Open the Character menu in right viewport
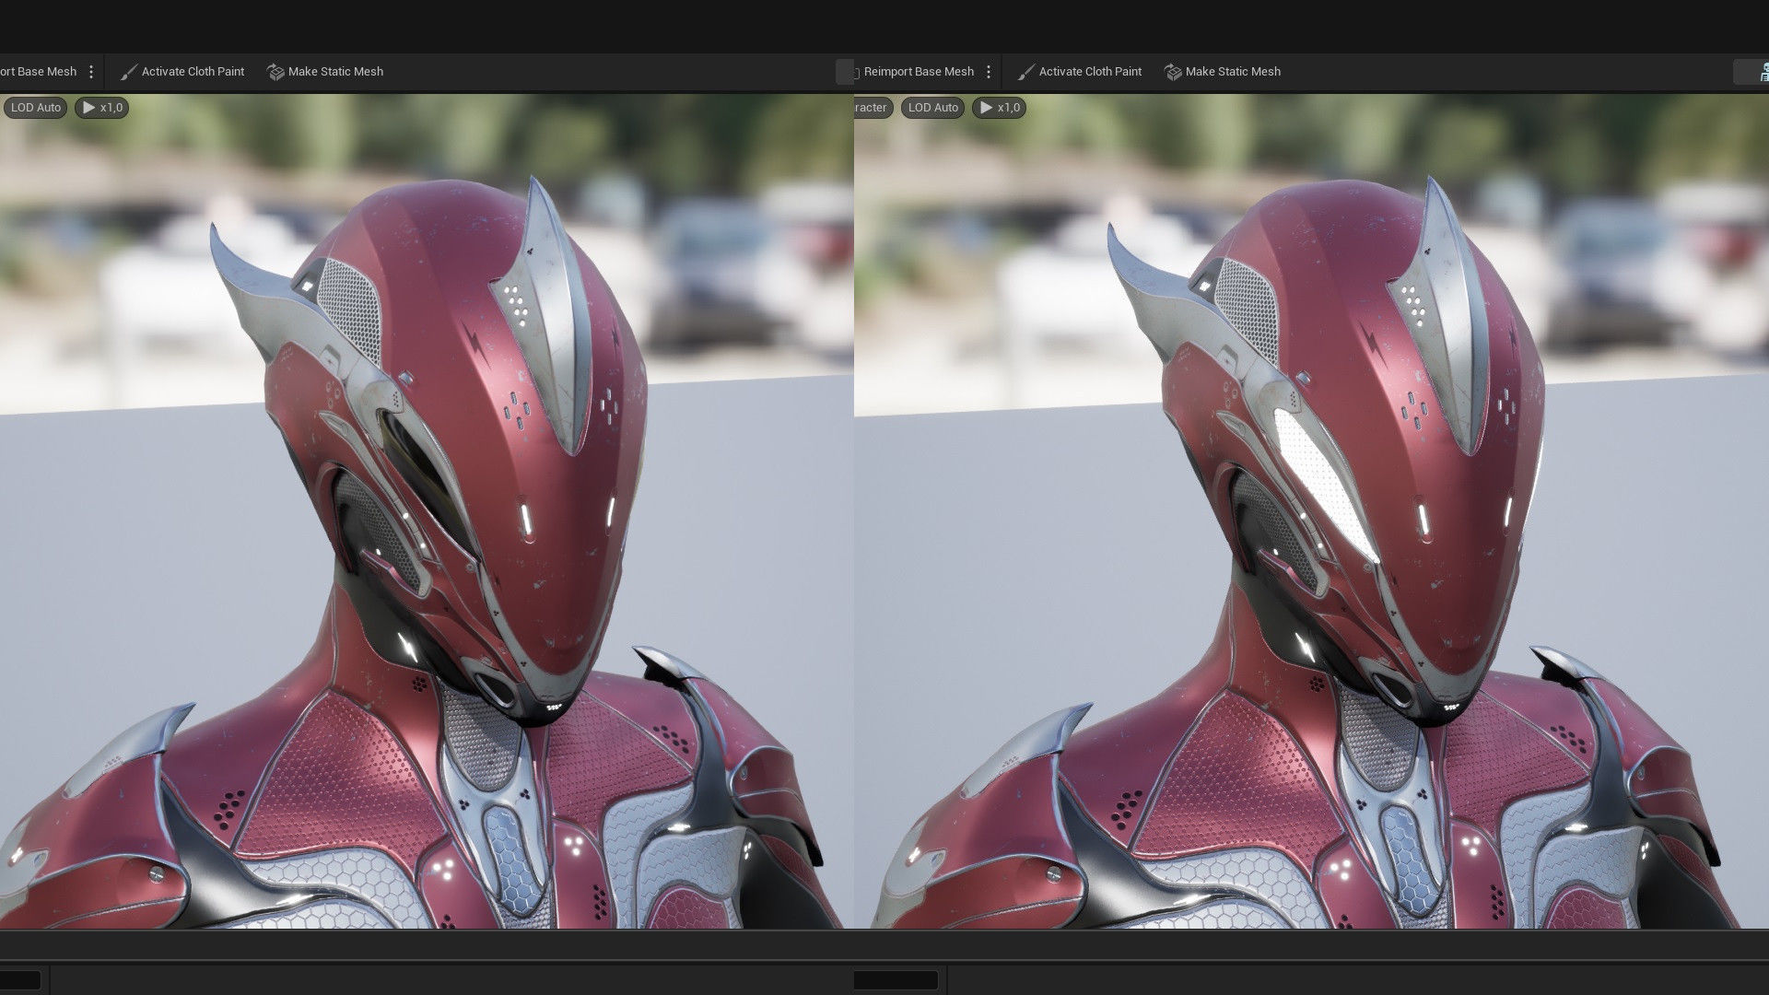This screenshot has height=995, width=1769. point(870,108)
